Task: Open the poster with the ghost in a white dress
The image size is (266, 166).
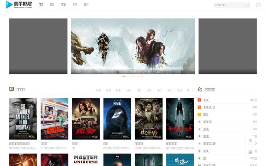Action: click(x=180, y=119)
